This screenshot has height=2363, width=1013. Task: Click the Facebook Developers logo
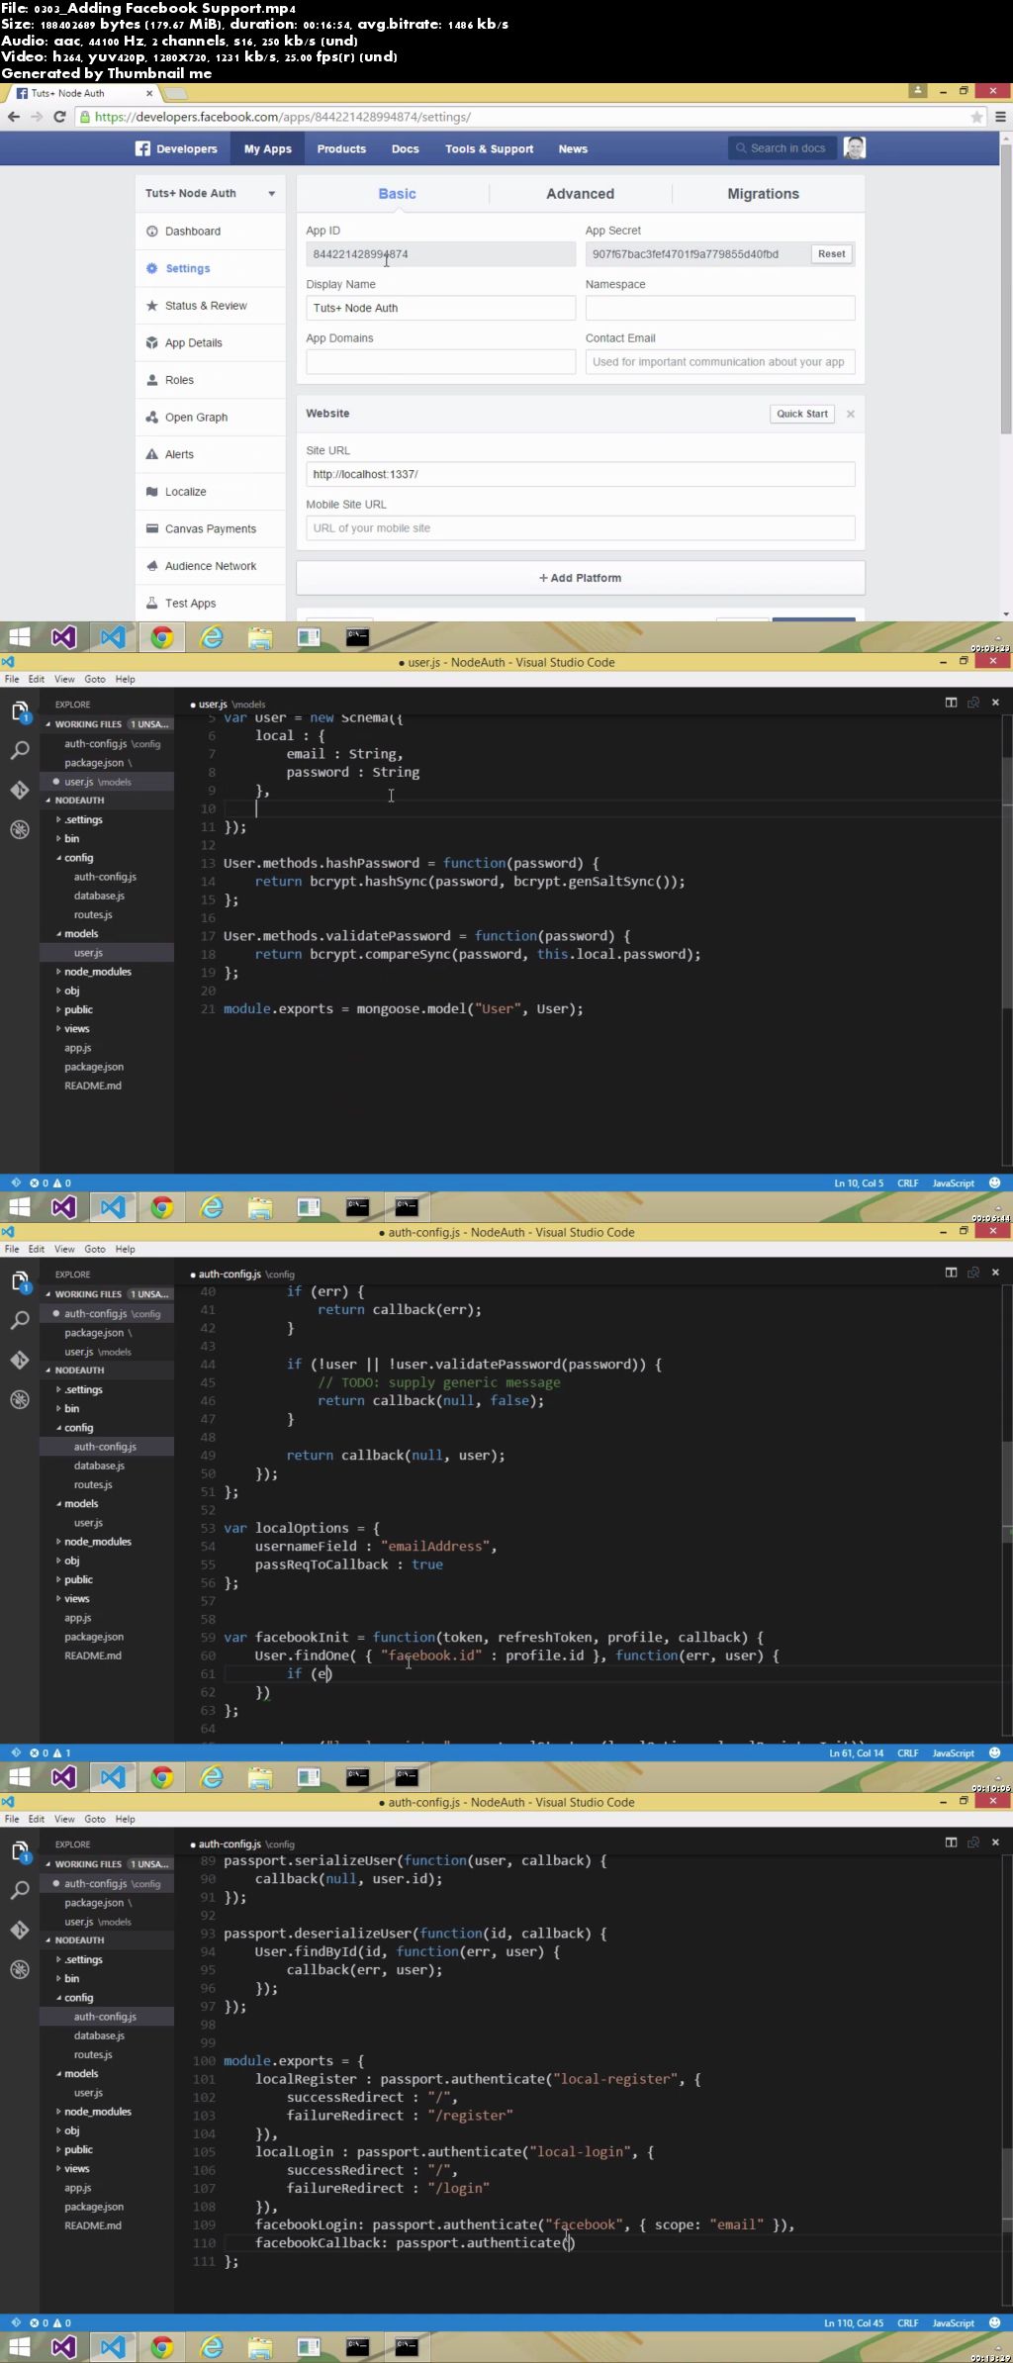(x=176, y=148)
